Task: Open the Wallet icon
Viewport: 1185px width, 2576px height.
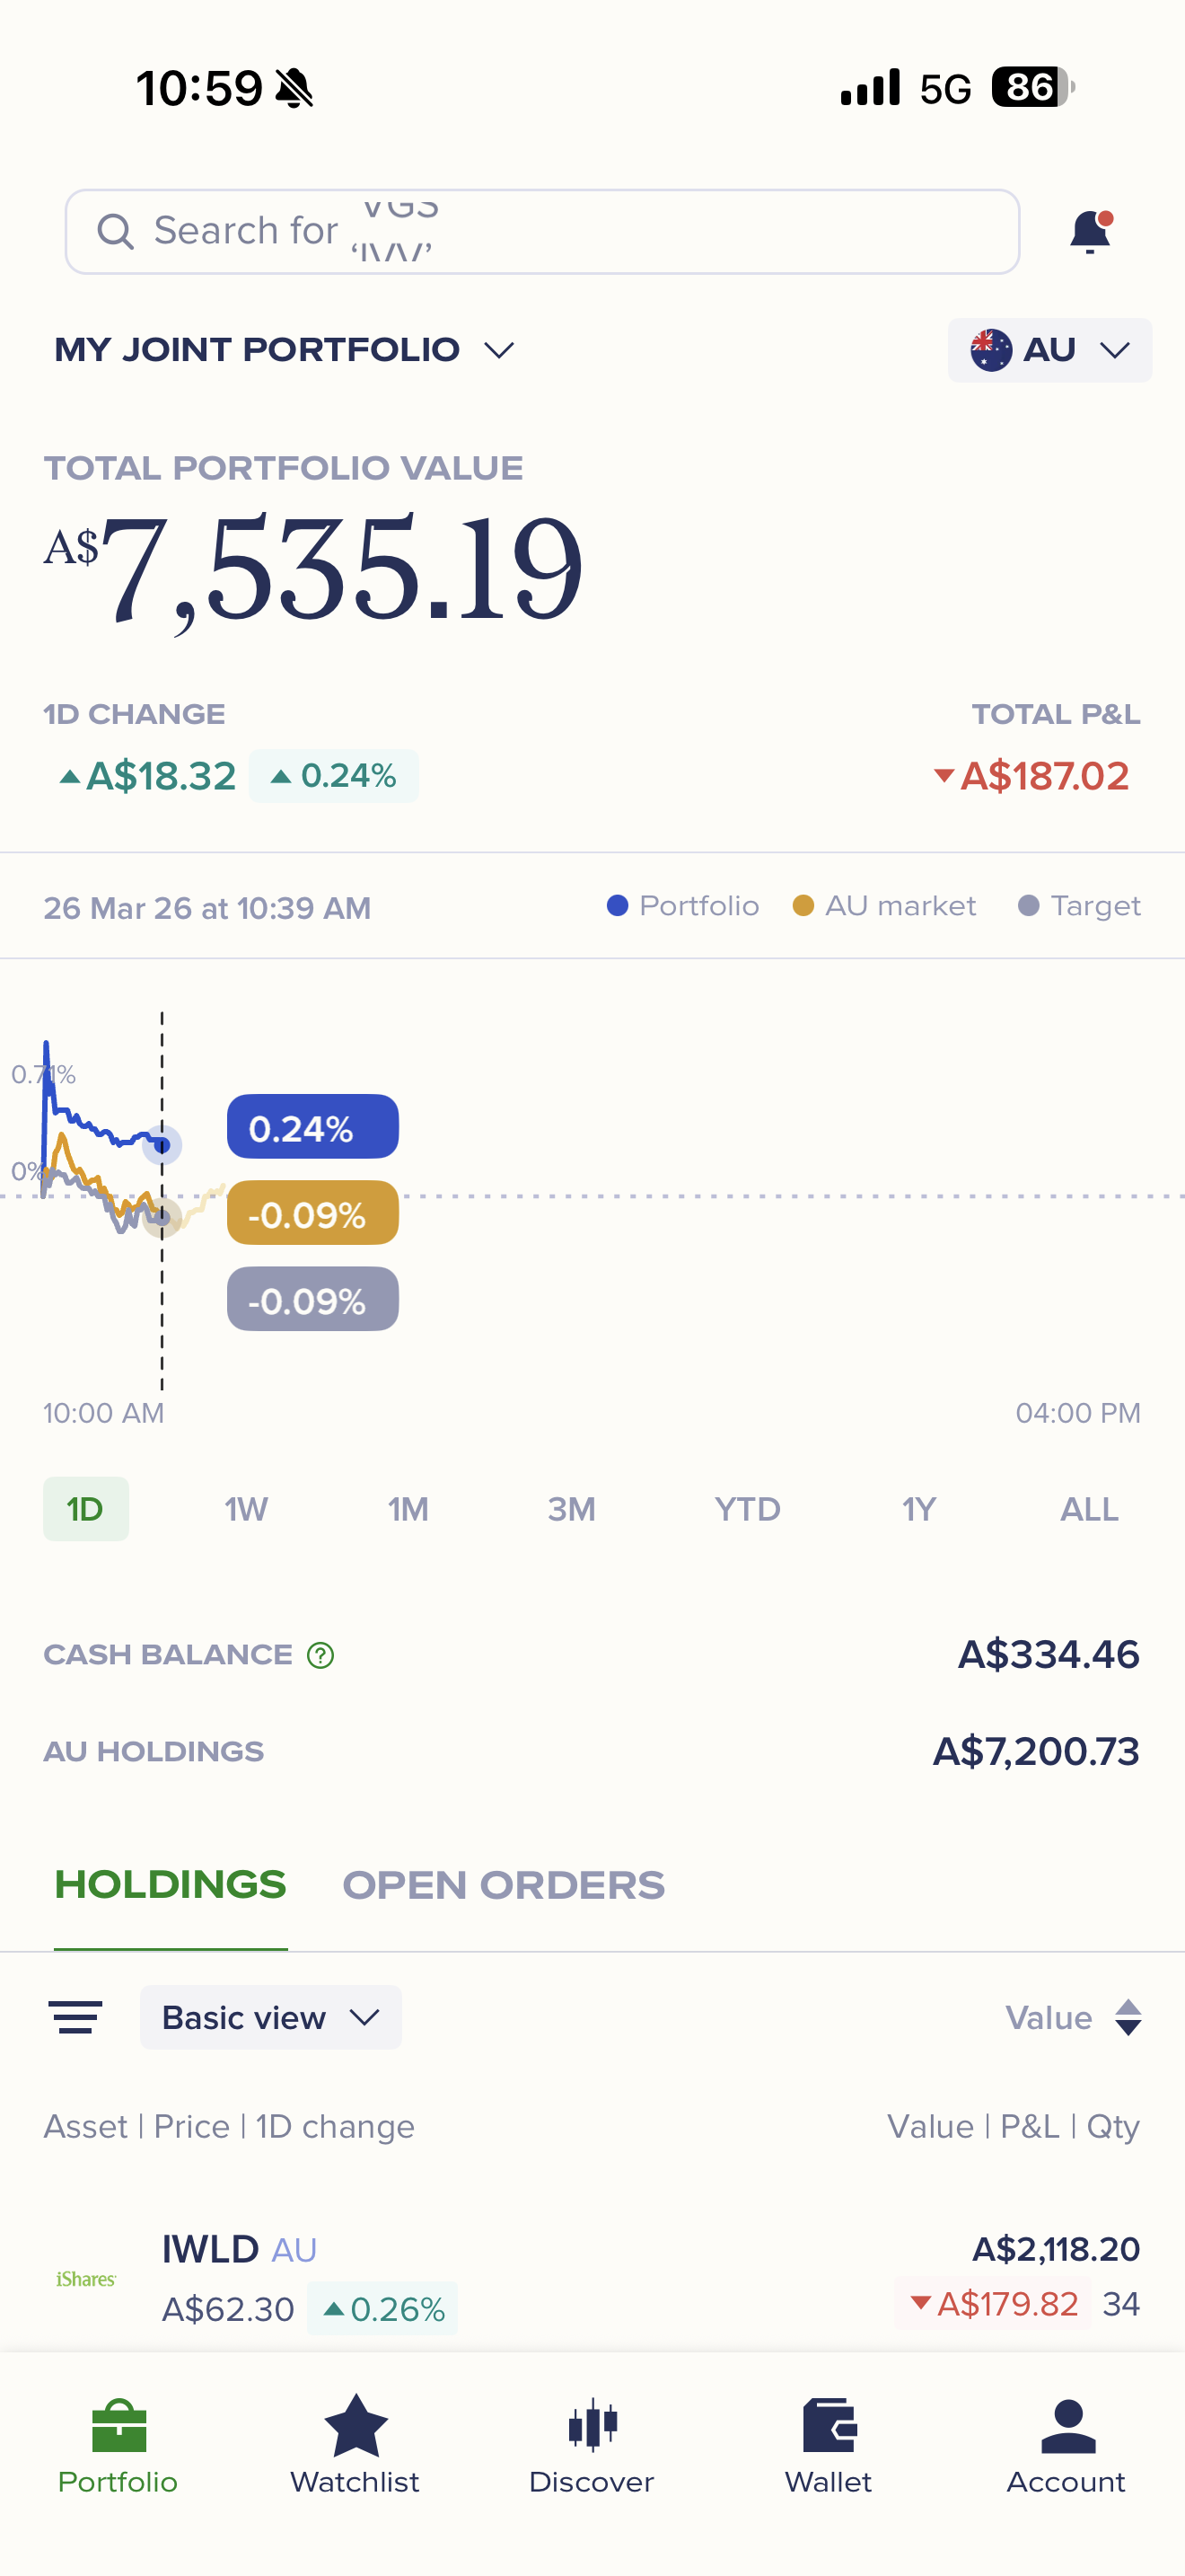Action: coord(829,2425)
